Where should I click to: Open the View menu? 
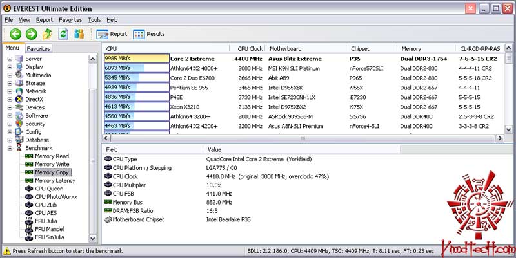[25, 20]
